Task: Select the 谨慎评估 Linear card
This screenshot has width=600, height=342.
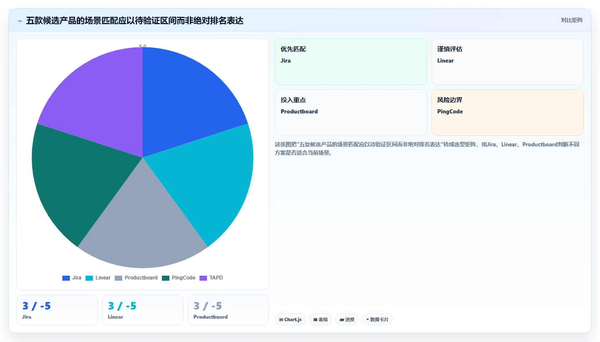Action: [x=507, y=62]
